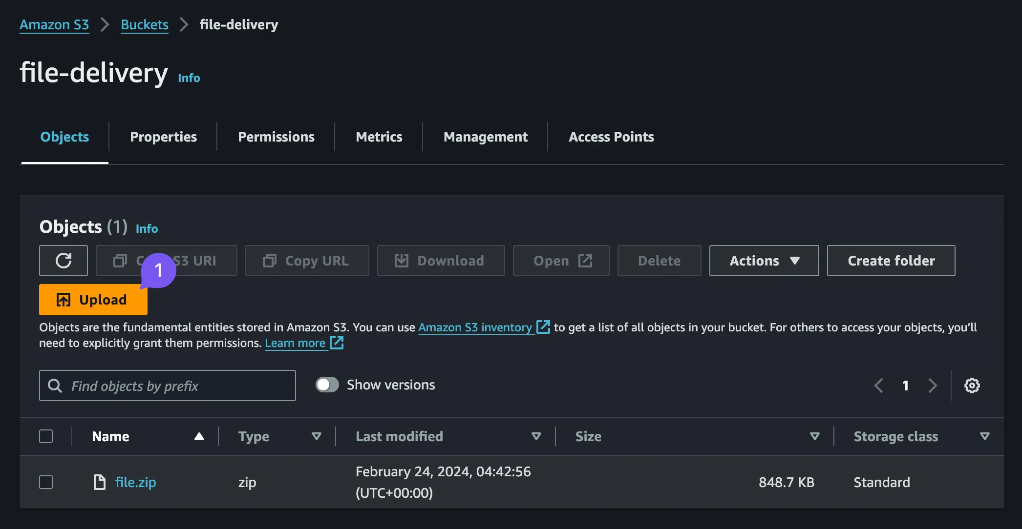This screenshot has width=1022, height=529.
Task: Click external link icon after Learn more
Action: point(337,343)
